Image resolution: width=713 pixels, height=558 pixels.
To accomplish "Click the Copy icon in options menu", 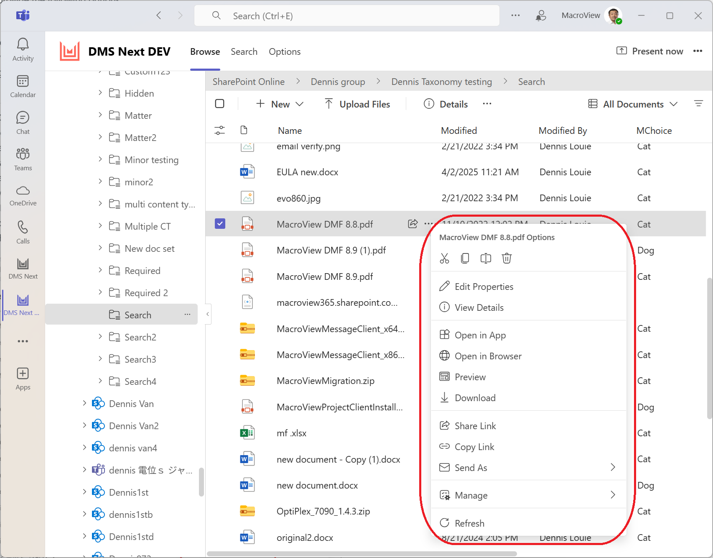I will (x=465, y=259).
